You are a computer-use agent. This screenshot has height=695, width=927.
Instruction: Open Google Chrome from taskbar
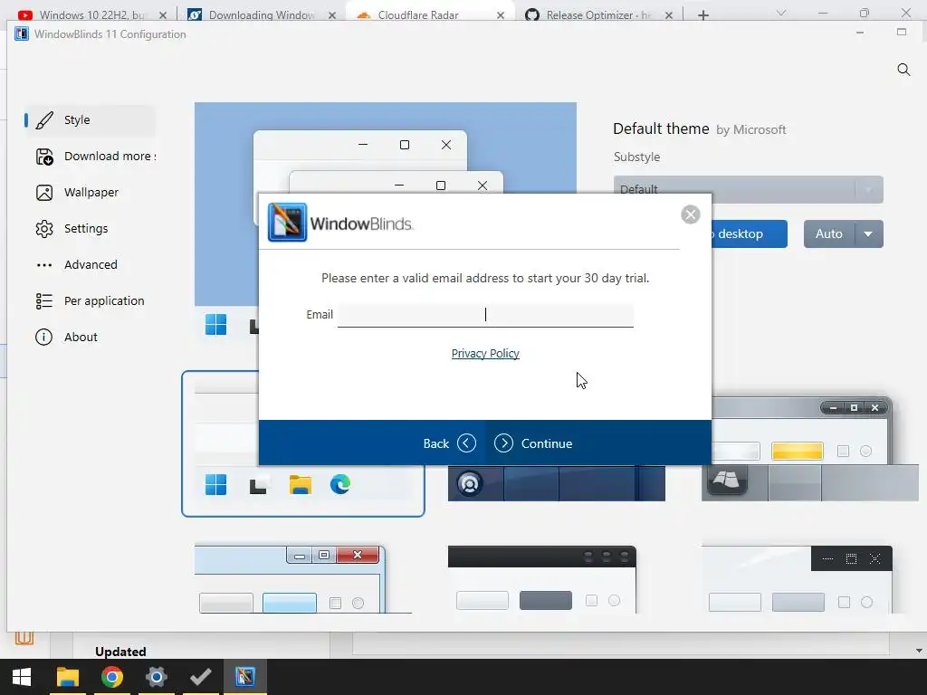click(111, 677)
